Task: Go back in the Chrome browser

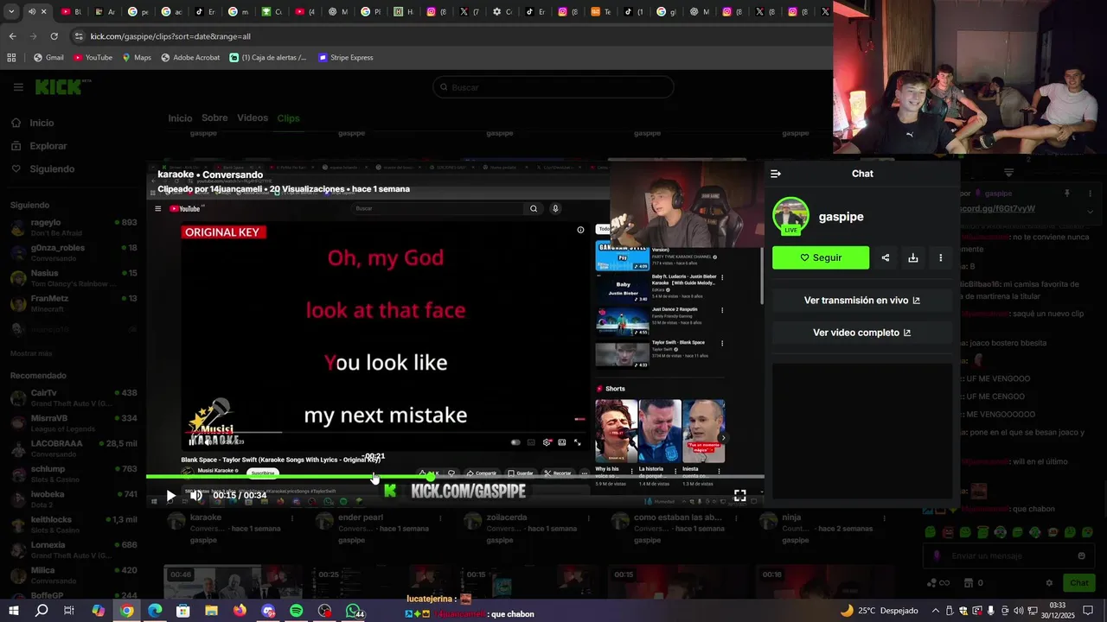Action: click(x=12, y=36)
